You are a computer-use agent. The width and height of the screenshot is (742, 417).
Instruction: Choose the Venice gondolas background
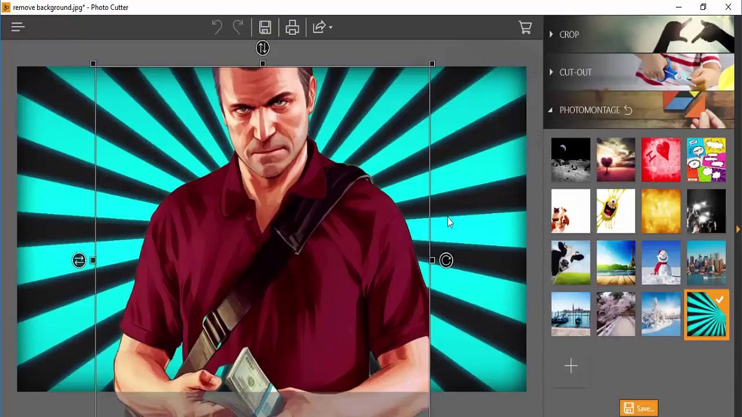click(571, 314)
